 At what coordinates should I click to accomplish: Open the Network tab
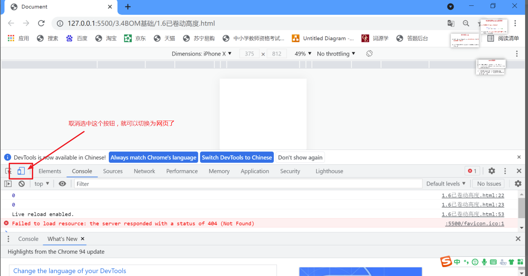145,171
